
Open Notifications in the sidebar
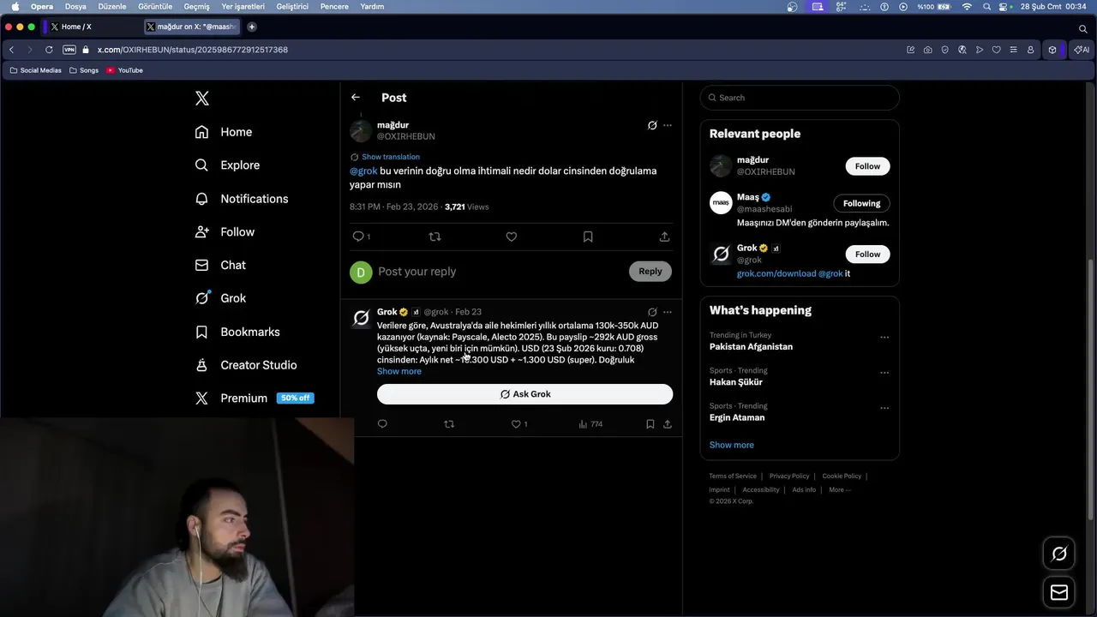pos(242,199)
